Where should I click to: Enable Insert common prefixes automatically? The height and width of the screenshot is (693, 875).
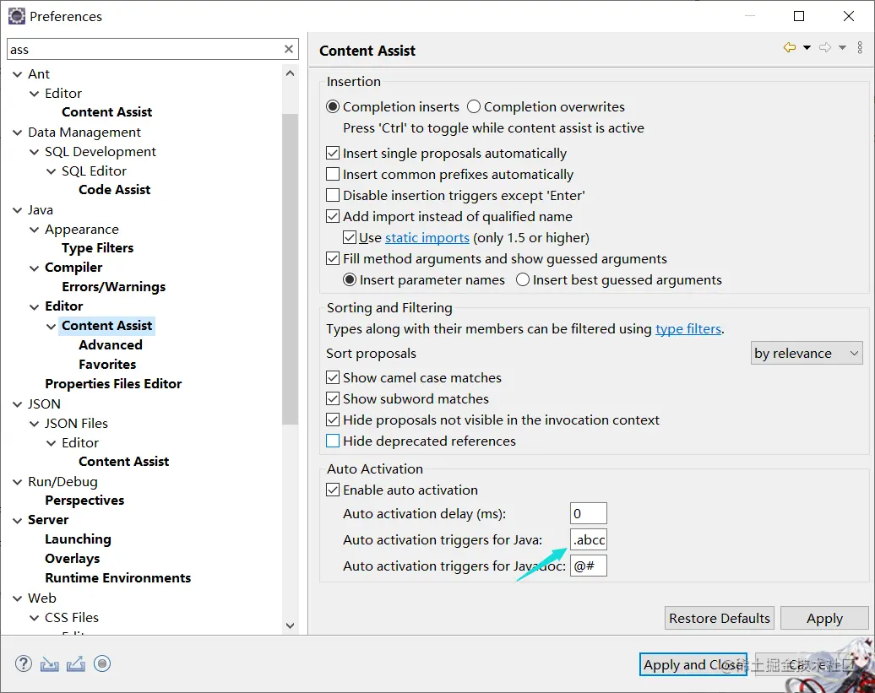click(333, 174)
